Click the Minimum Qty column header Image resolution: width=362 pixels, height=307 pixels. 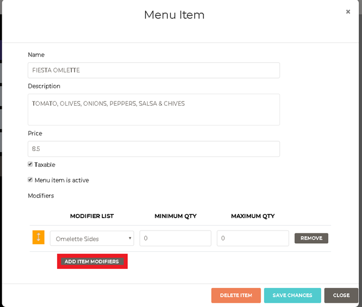point(175,216)
